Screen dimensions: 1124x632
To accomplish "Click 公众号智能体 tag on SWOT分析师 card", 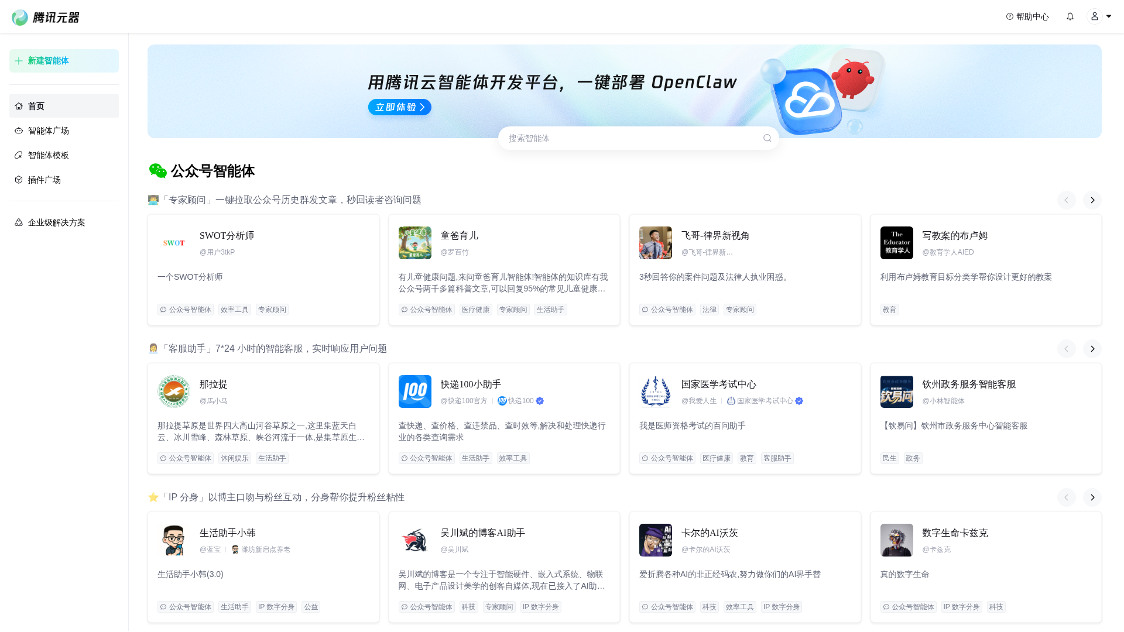I will pyautogui.click(x=186, y=310).
